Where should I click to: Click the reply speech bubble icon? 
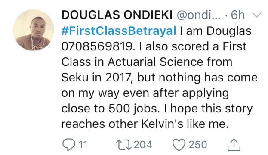(68, 145)
